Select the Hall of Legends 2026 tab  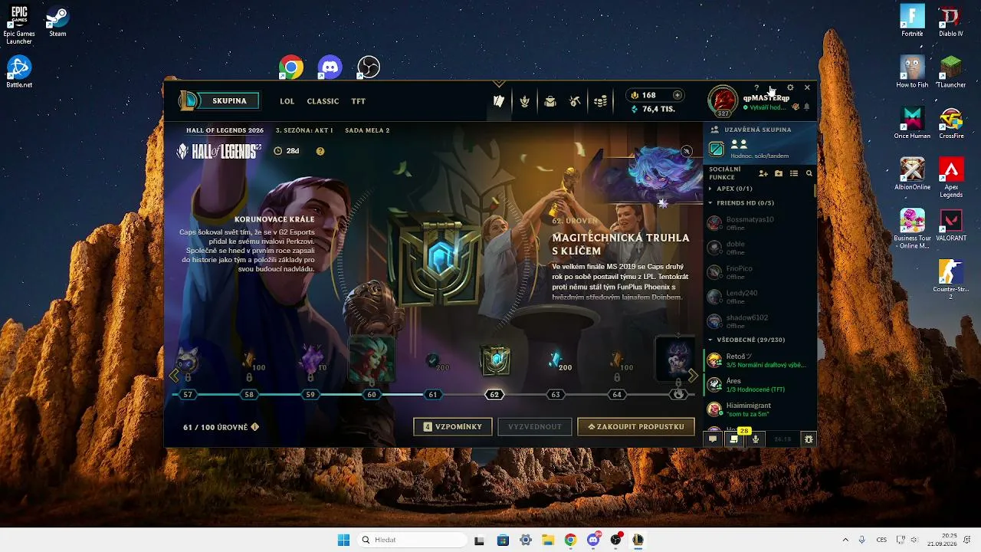pyautogui.click(x=225, y=130)
